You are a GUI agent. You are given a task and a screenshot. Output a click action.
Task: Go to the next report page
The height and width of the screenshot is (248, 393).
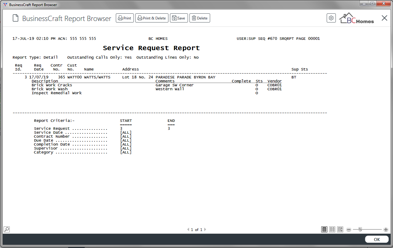click(x=205, y=230)
